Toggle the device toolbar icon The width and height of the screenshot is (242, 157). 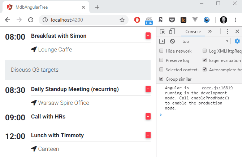coord(172,32)
